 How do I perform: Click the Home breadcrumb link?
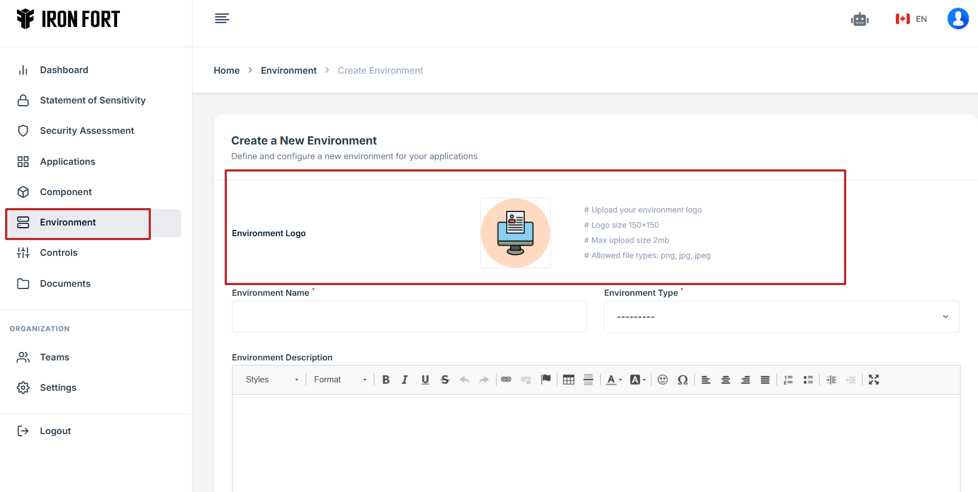(226, 70)
